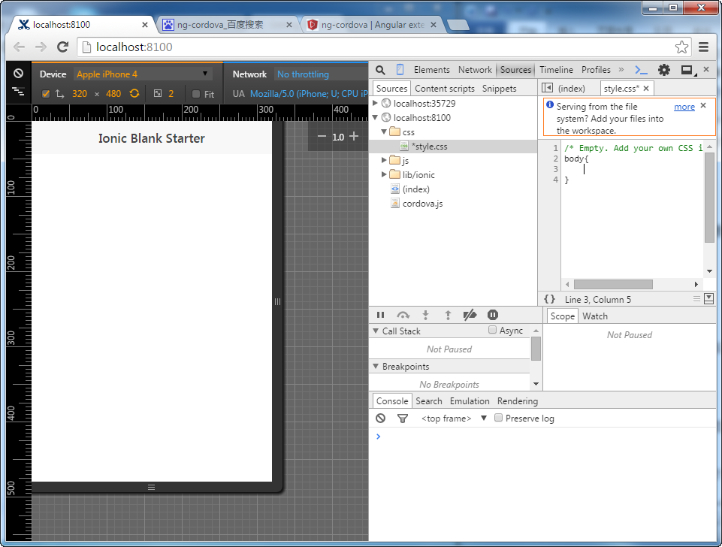The image size is (722, 547).
Task: Expand the lib/ionic folder
Action: [x=384, y=174]
